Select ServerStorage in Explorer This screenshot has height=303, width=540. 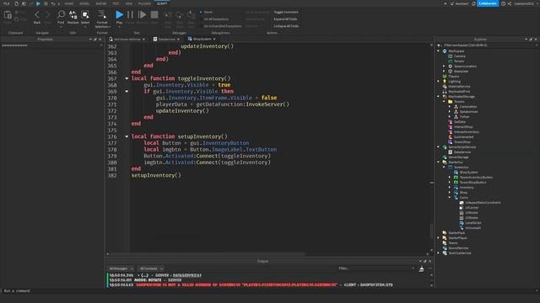458,157
